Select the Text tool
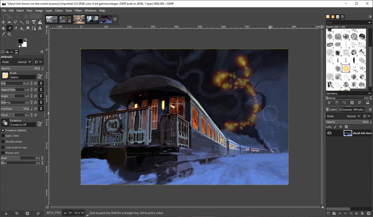This screenshot has height=217, width=373. (x=40, y=28)
